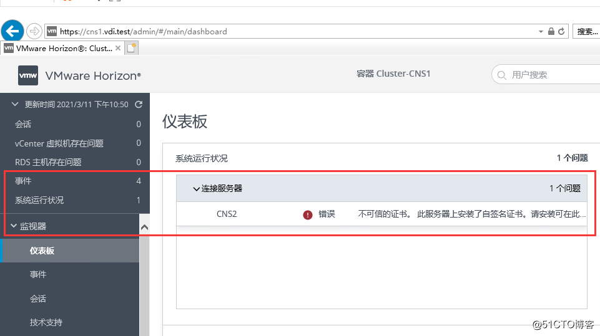Click the browser forward arrow button

34,31
